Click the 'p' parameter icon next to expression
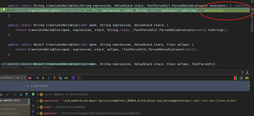 41,101
